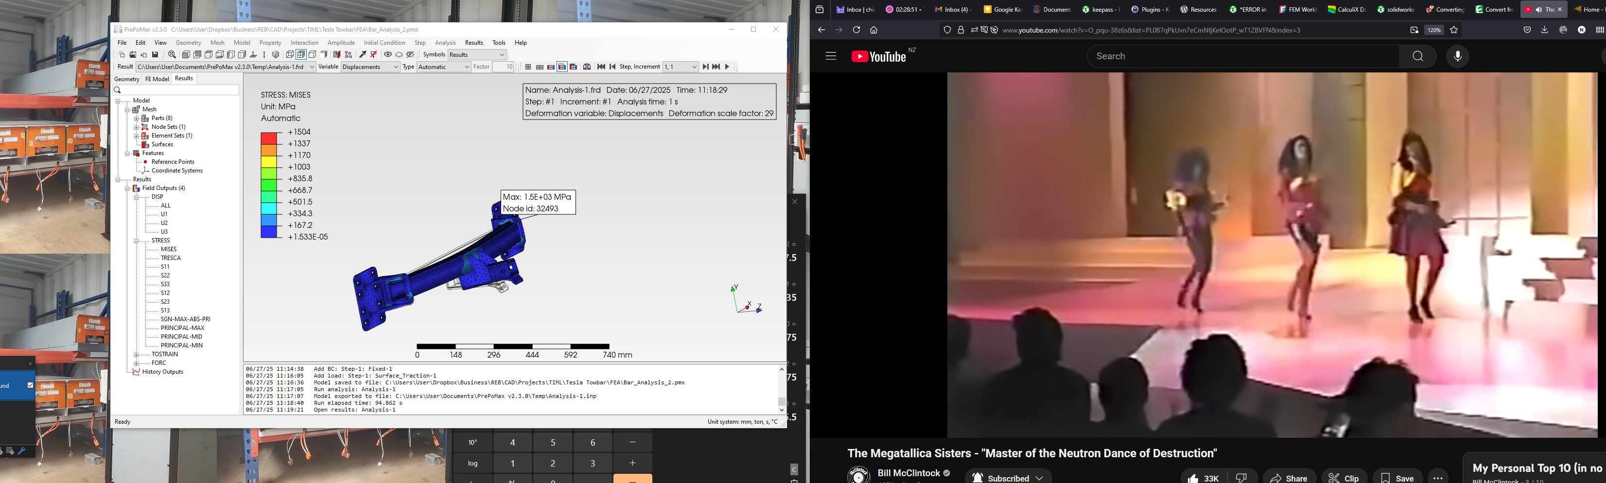This screenshot has width=1606, height=483.
Task: Select the Color contours results icon
Action: [x=551, y=67]
